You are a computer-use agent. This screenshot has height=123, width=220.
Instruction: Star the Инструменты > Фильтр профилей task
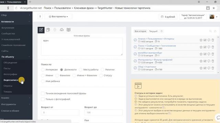[x=201, y=61]
